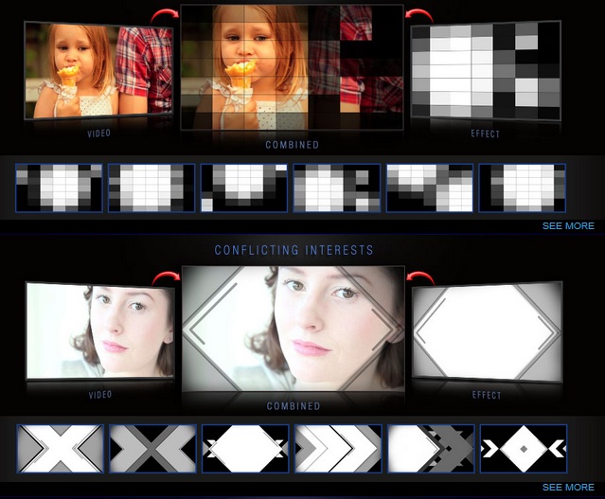Click the first pixel mosaic effect thumbnail
Image resolution: width=605 pixels, height=499 pixels.
click(59, 187)
